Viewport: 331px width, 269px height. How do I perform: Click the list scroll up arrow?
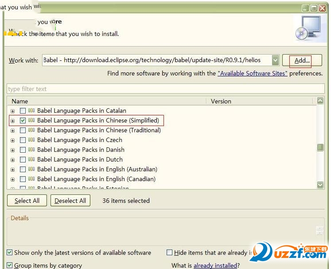(x=320, y=101)
